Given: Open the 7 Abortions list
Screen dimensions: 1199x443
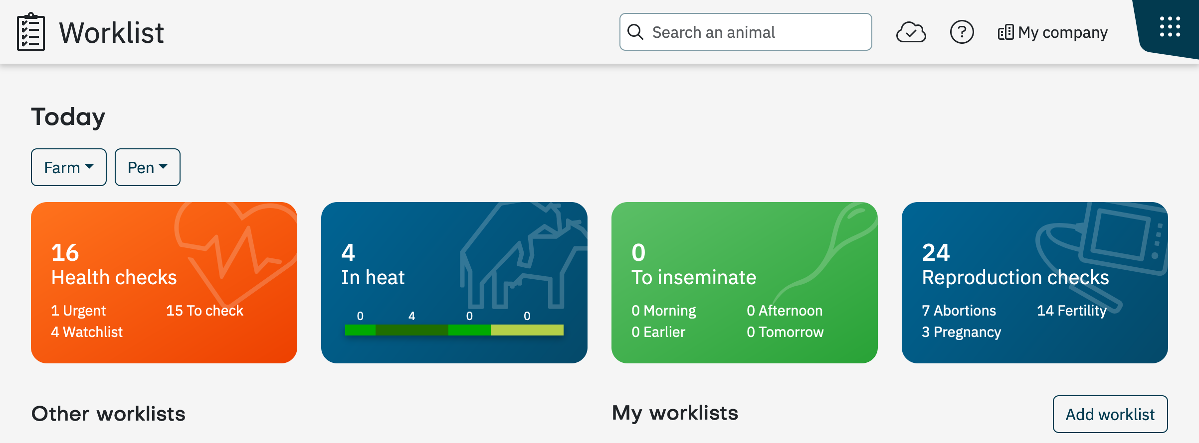Looking at the screenshot, I should point(959,311).
